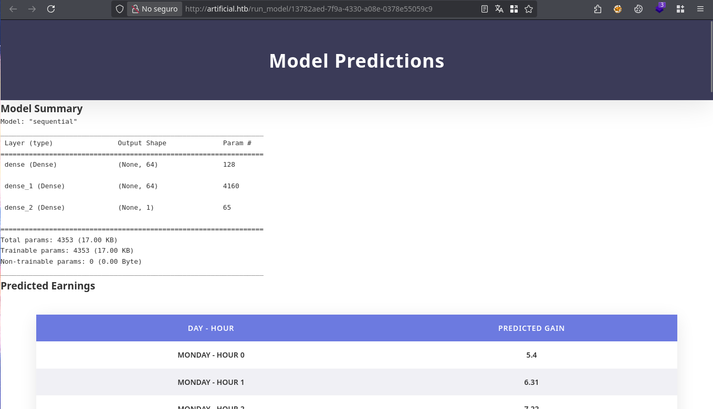Click the 'dense_2 (Dense)' layer row
The width and height of the screenshot is (713, 409).
tap(132, 208)
